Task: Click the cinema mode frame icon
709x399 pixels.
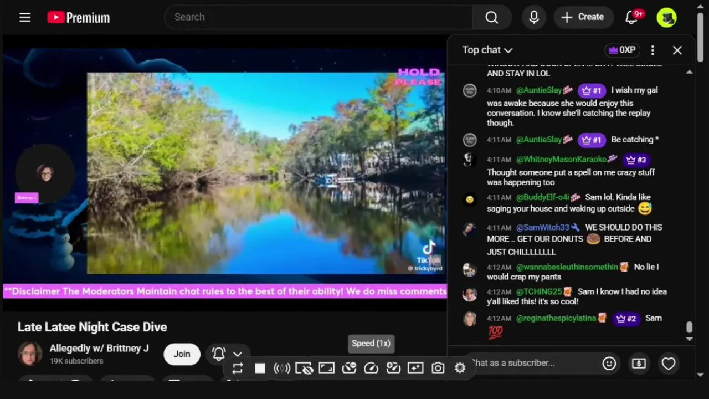Action: pyautogui.click(x=326, y=368)
